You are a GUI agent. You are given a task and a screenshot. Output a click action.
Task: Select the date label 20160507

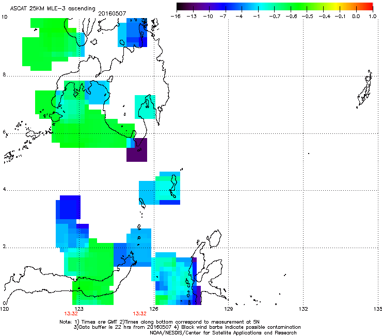112,13
